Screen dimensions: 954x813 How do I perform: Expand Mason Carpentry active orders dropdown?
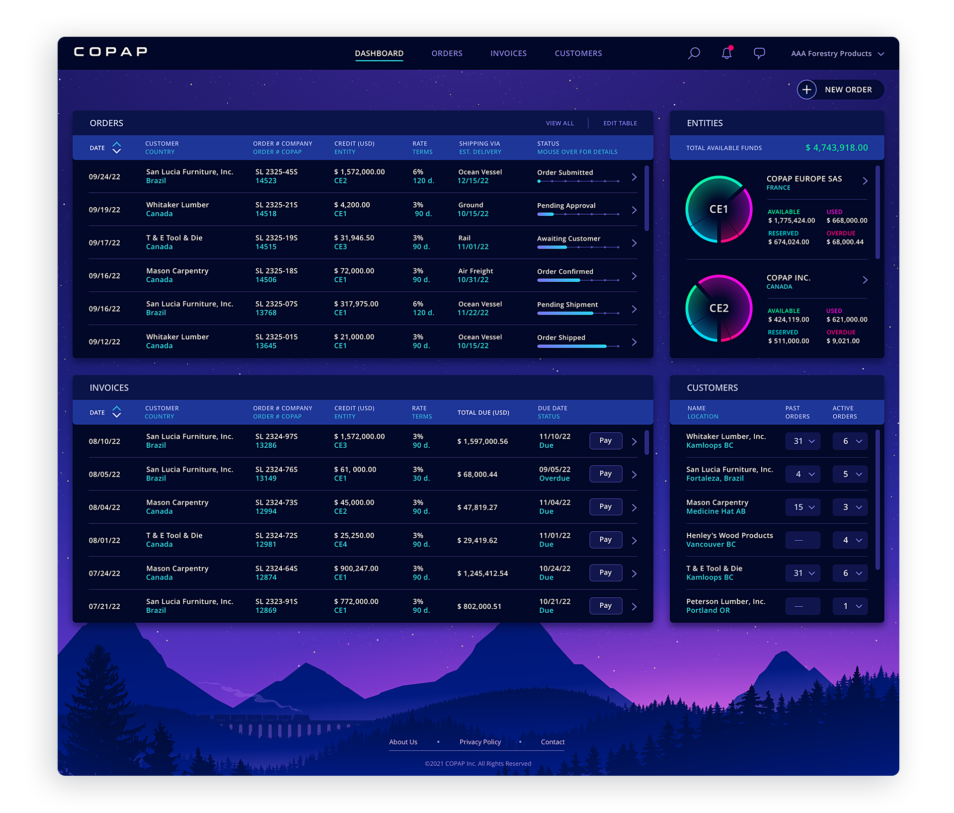(850, 507)
